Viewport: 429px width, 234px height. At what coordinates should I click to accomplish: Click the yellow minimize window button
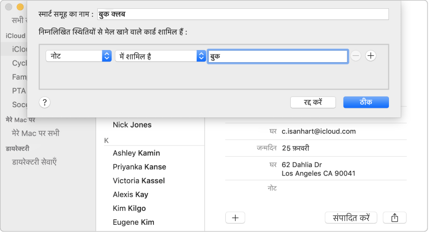20,7
